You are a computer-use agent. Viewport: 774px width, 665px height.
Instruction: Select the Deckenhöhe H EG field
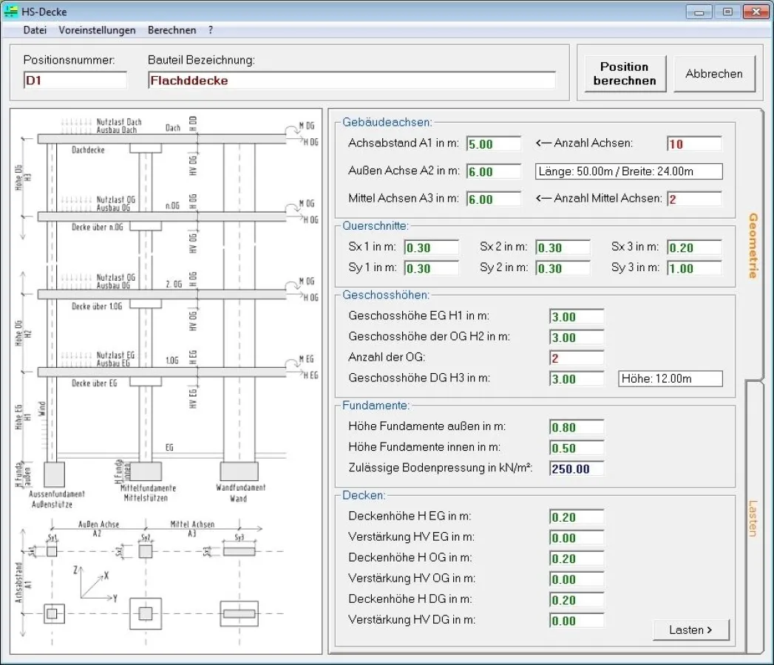pyautogui.click(x=575, y=516)
